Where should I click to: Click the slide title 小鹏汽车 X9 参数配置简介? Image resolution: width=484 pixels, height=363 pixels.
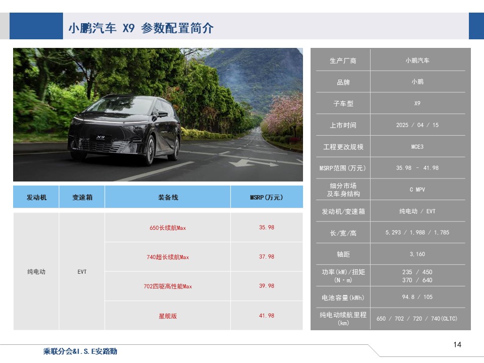141,28
